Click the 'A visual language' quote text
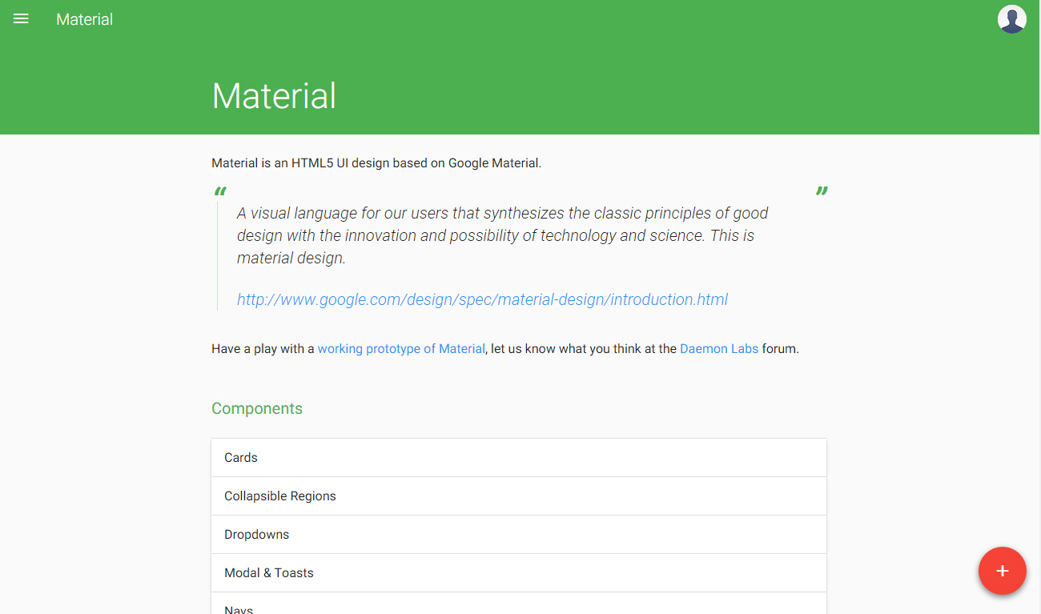This screenshot has width=1041, height=614. pyautogui.click(x=503, y=235)
